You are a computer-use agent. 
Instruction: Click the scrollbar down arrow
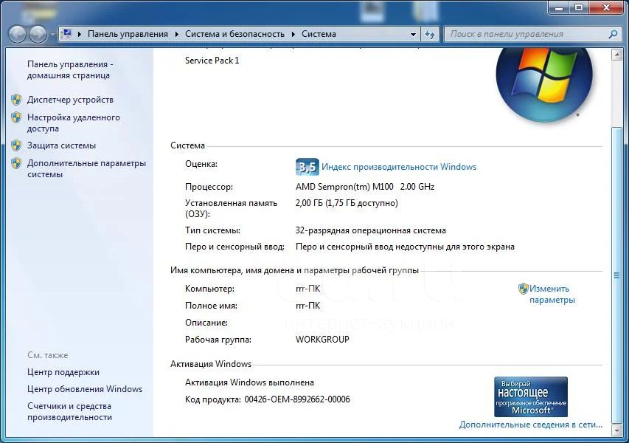click(616, 430)
